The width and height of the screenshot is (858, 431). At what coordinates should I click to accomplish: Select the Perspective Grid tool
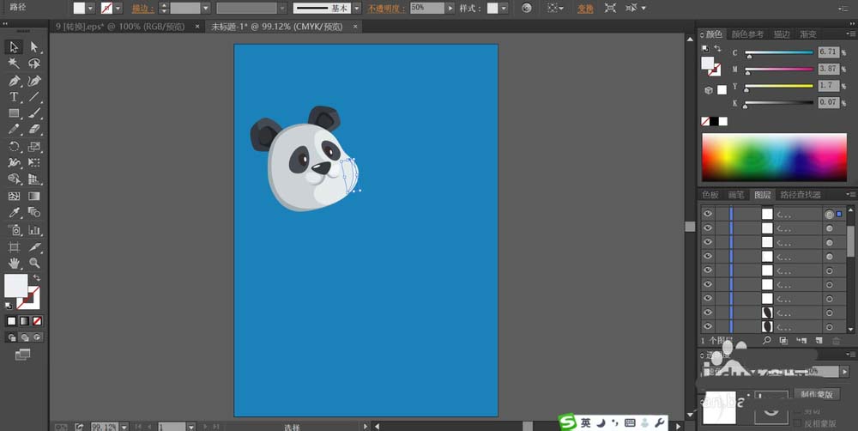click(x=34, y=179)
